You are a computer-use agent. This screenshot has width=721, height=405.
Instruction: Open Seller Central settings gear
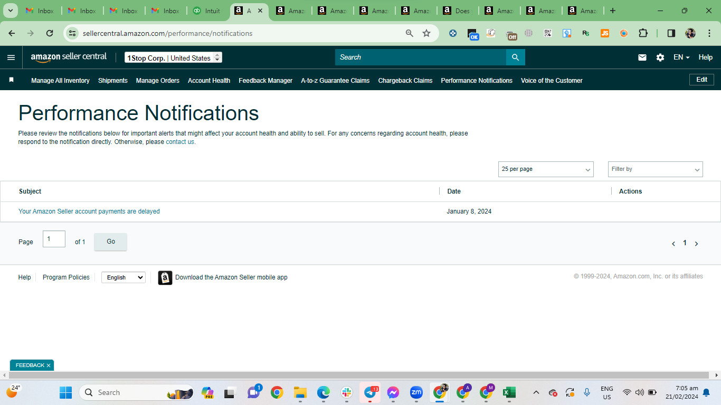(660, 57)
